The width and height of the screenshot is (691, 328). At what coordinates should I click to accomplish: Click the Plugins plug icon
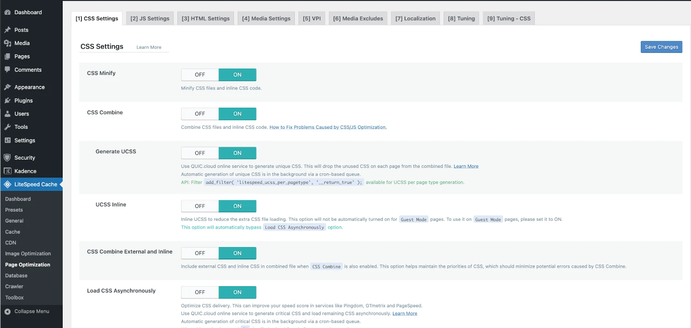(7, 100)
